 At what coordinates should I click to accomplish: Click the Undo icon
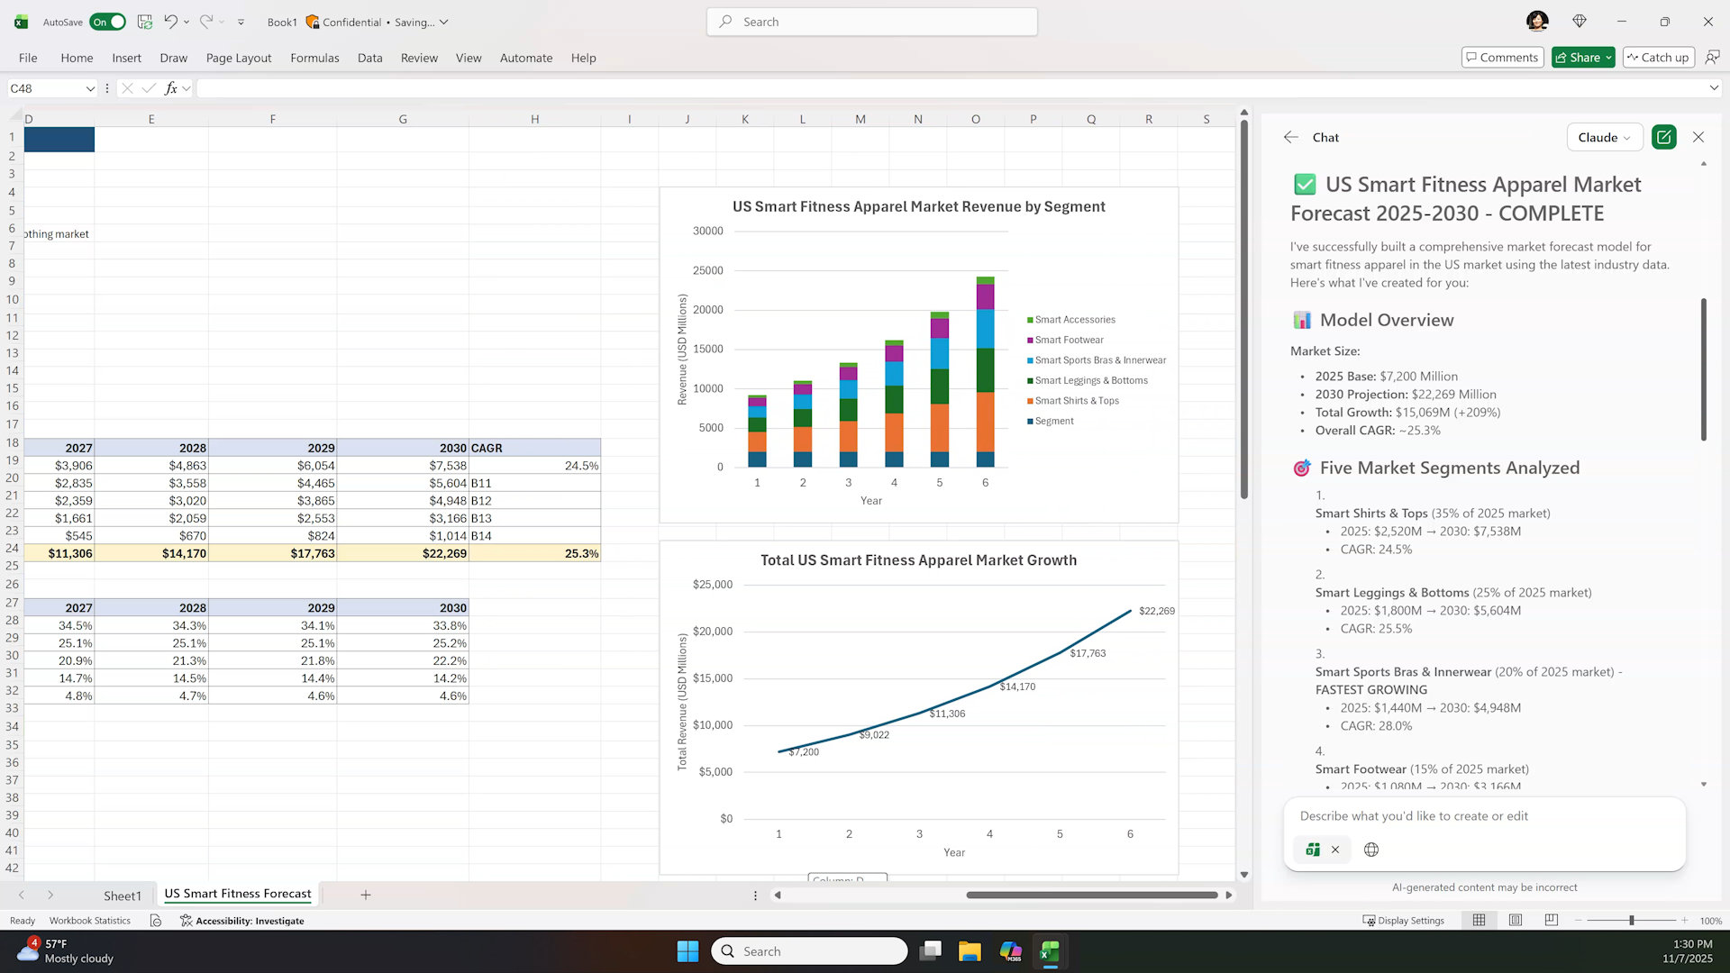[x=171, y=22]
